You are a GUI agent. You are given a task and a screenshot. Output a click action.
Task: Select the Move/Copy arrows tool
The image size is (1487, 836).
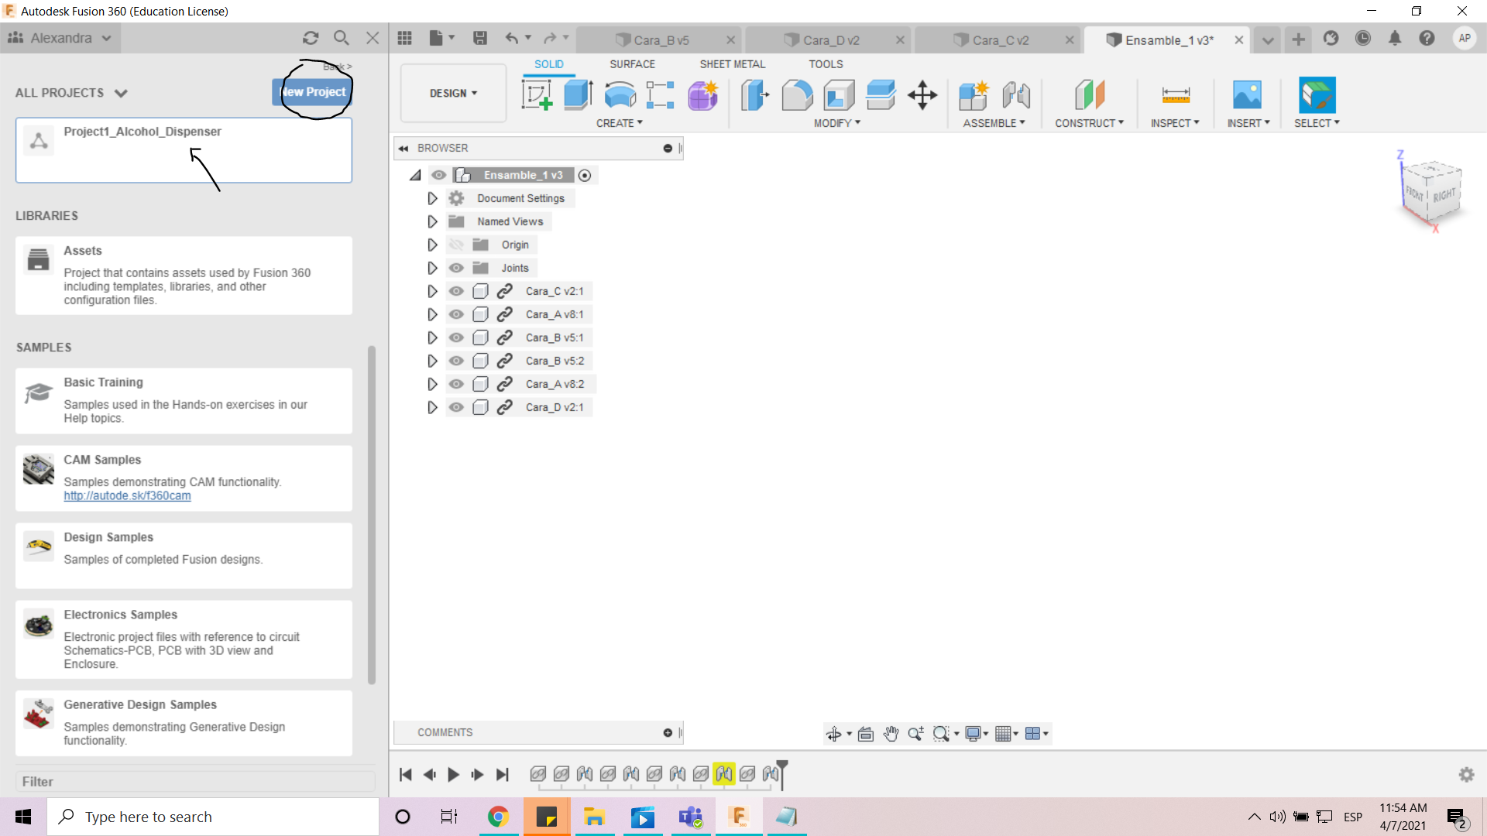(x=922, y=95)
